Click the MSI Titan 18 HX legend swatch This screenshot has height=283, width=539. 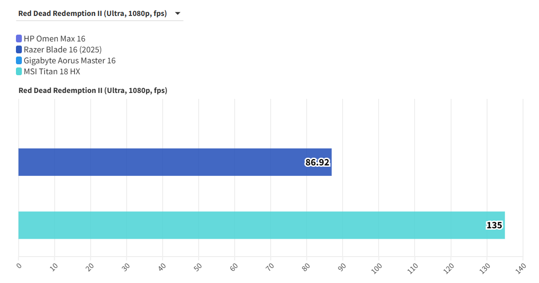click(x=19, y=72)
